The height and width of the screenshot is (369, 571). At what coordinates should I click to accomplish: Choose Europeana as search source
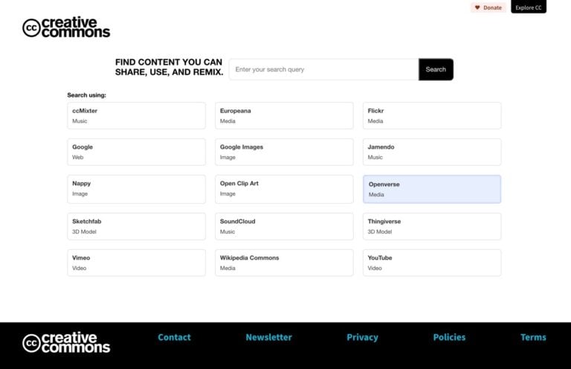pos(284,115)
